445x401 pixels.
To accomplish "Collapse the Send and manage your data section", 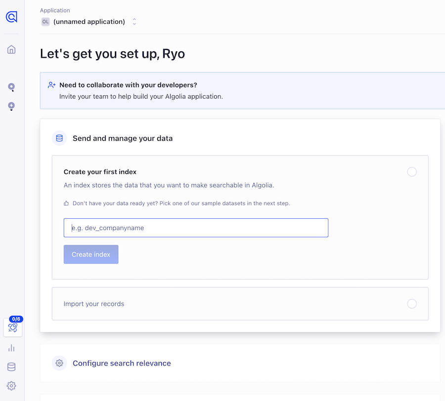I will tap(123, 138).
